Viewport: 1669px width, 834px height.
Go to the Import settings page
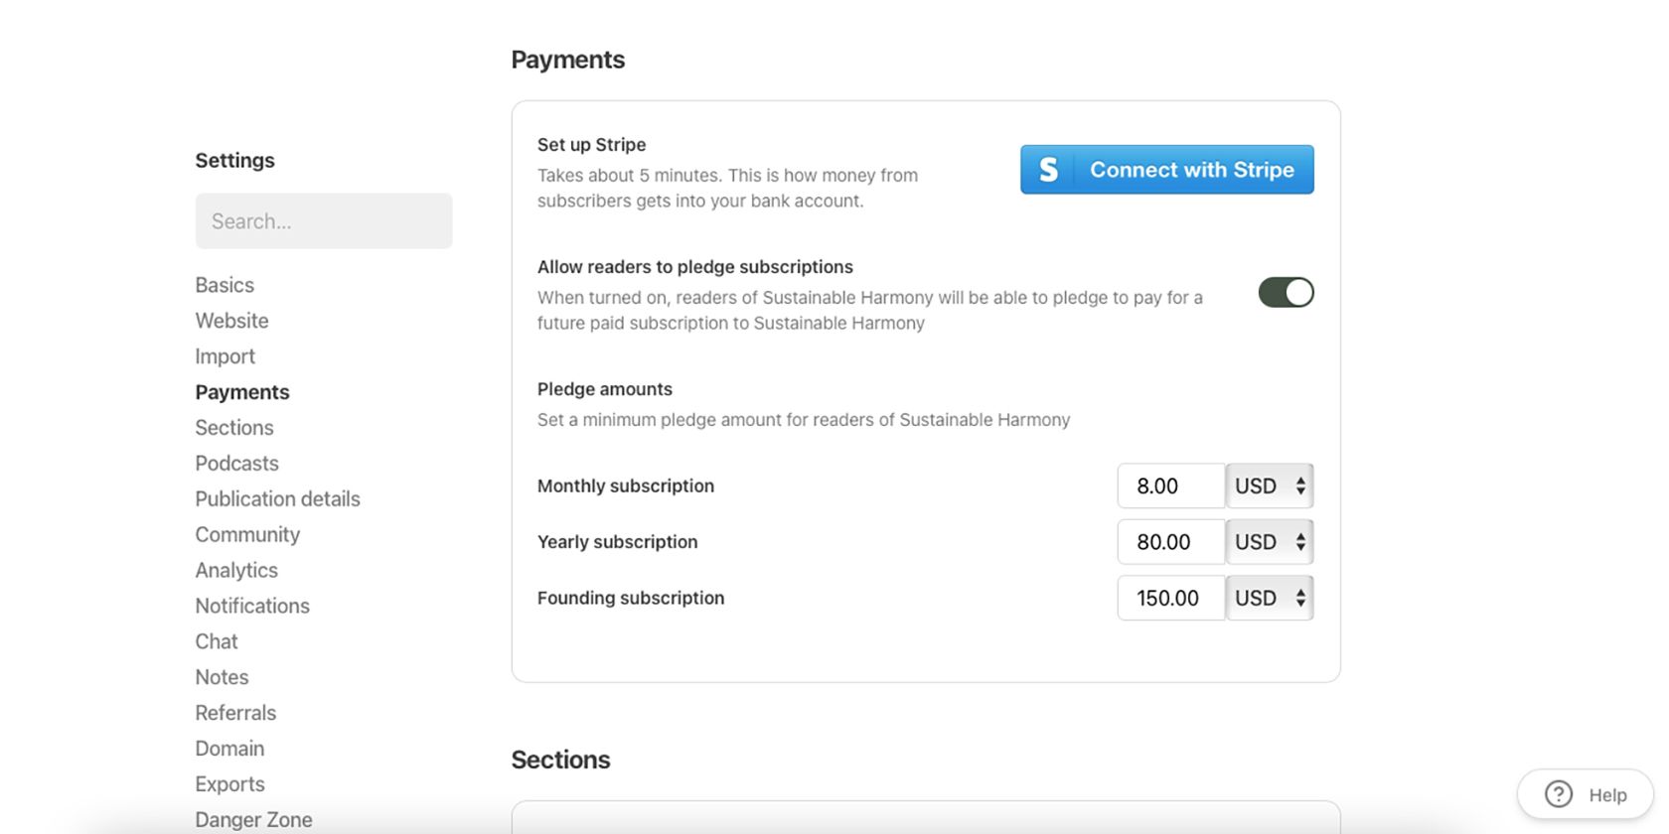coord(225,355)
